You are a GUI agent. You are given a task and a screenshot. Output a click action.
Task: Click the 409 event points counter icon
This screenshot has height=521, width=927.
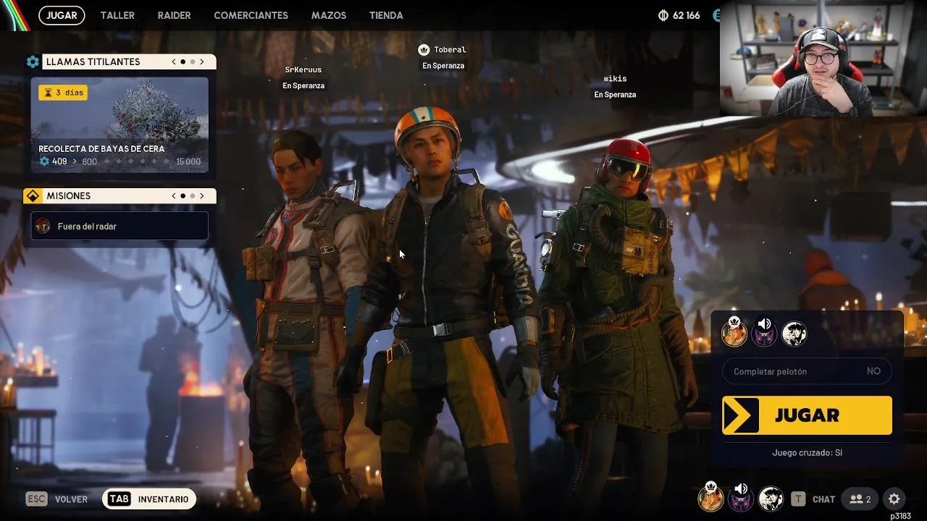(44, 161)
